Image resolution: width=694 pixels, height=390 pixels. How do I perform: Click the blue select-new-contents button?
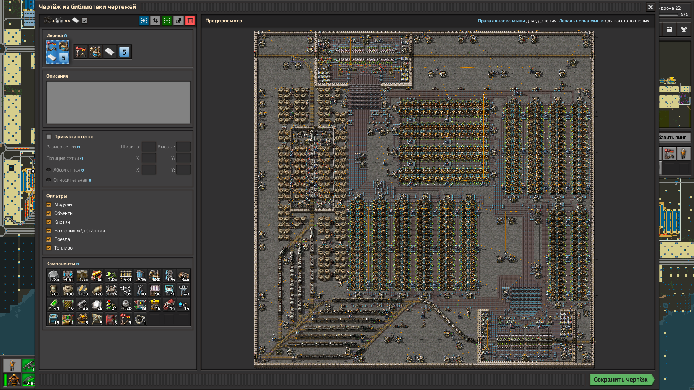click(144, 21)
